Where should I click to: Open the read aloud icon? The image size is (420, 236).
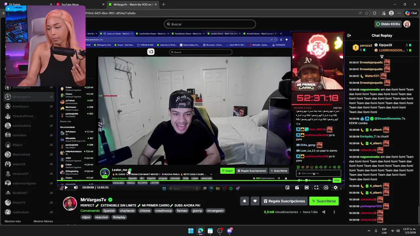click(x=361, y=13)
